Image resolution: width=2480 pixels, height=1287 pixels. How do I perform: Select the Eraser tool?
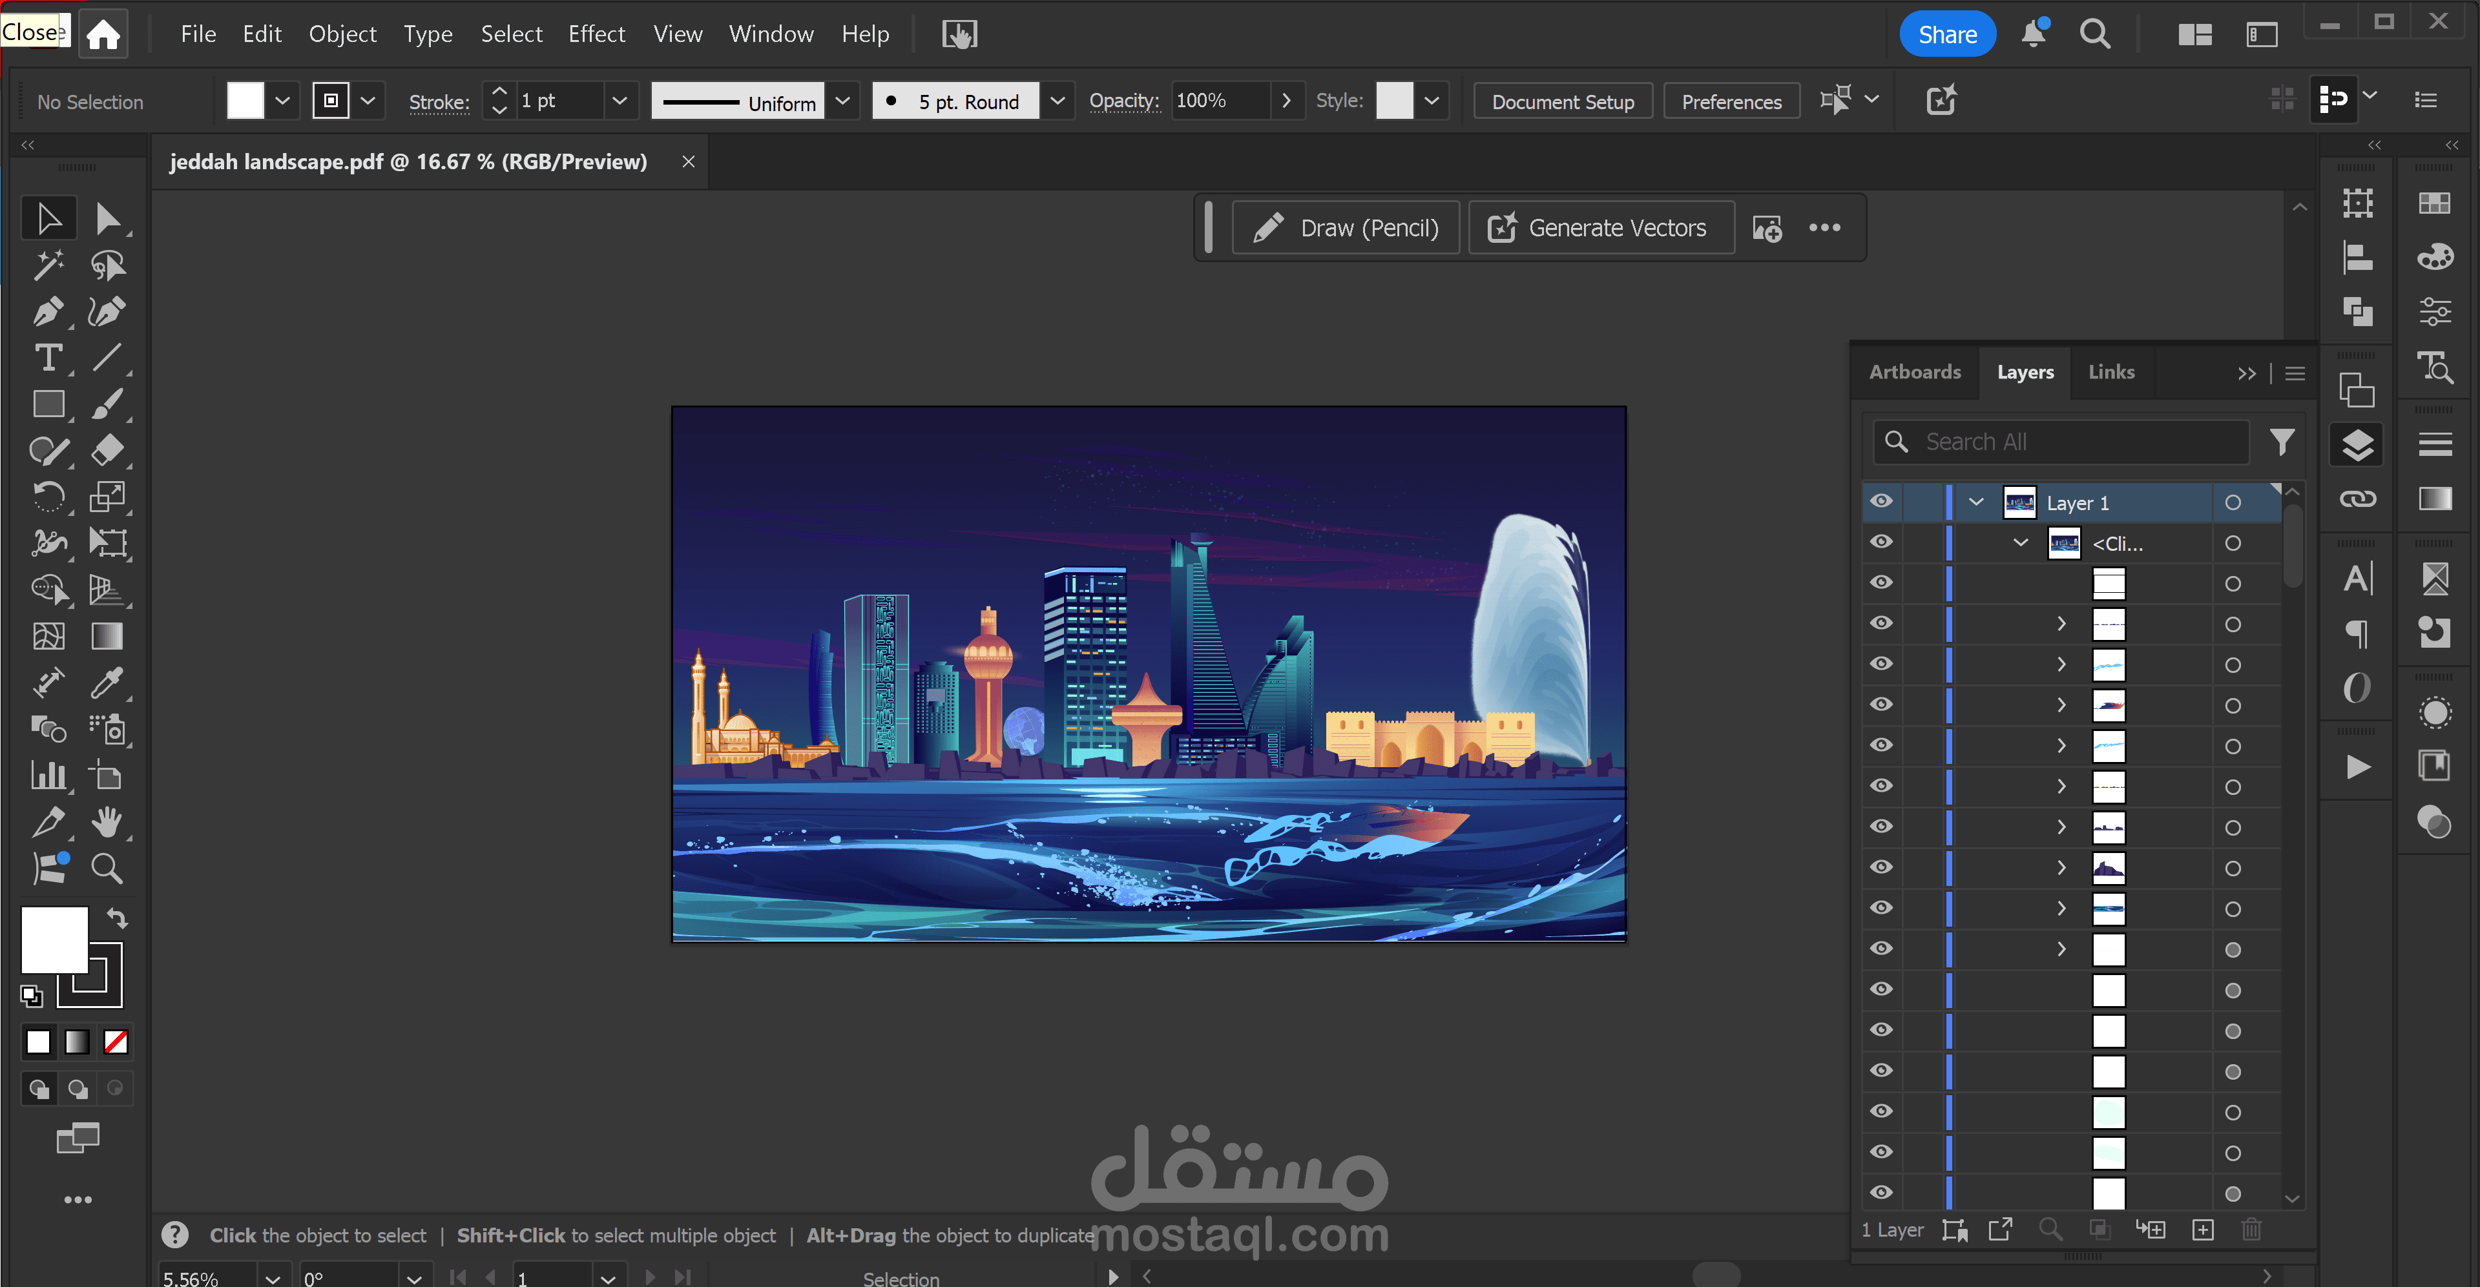click(106, 449)
